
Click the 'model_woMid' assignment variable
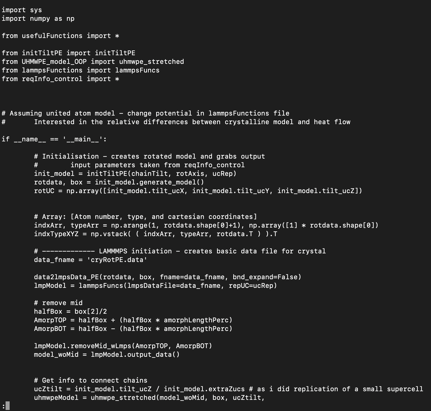click(56, 355)
